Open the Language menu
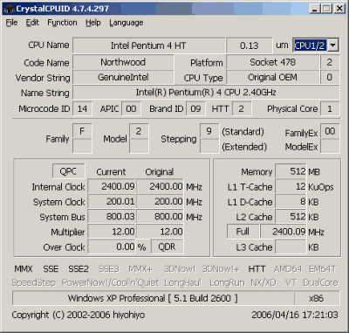 pyautogui.click(x=127, y=23)
